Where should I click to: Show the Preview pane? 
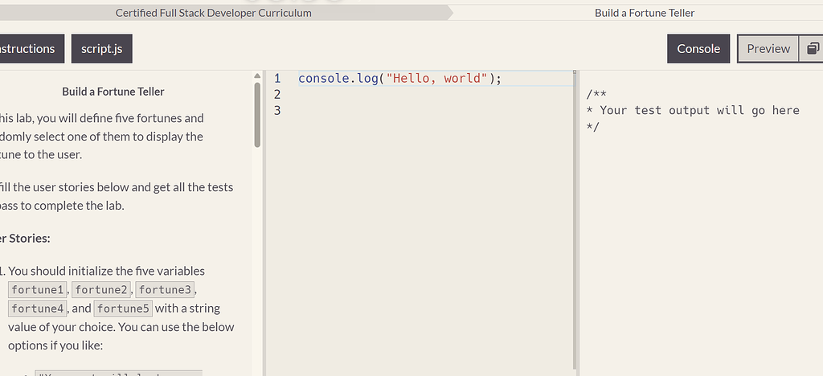[768, 48]
